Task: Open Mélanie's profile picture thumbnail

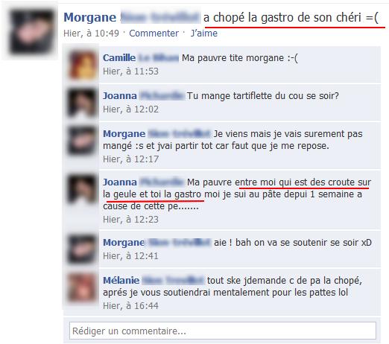Action: 83,287
